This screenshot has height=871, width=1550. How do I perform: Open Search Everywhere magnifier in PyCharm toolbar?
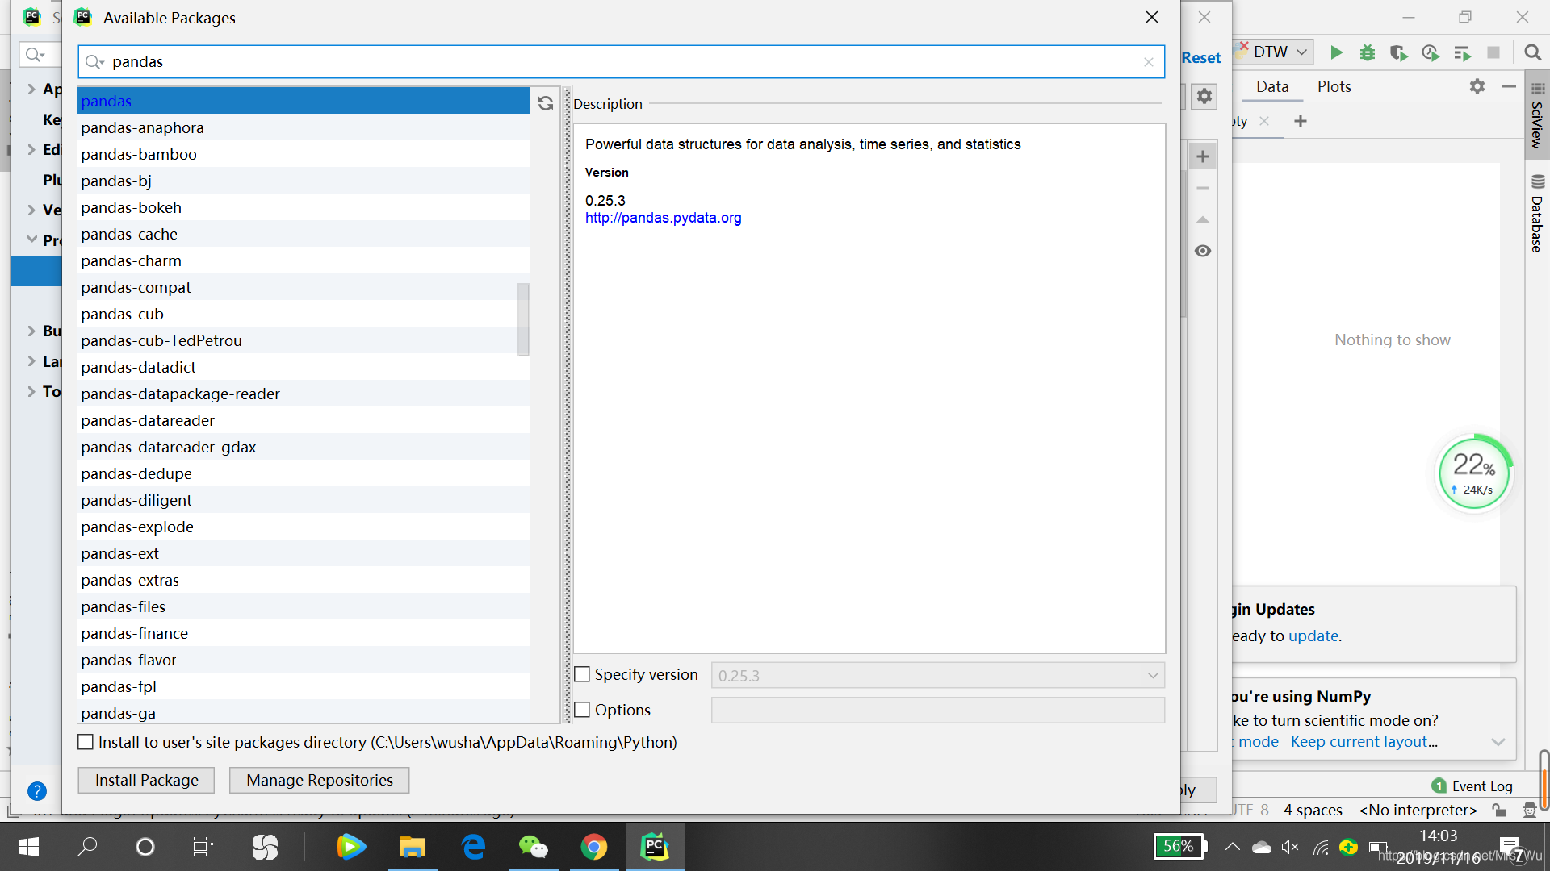[x=1531, y=52]
